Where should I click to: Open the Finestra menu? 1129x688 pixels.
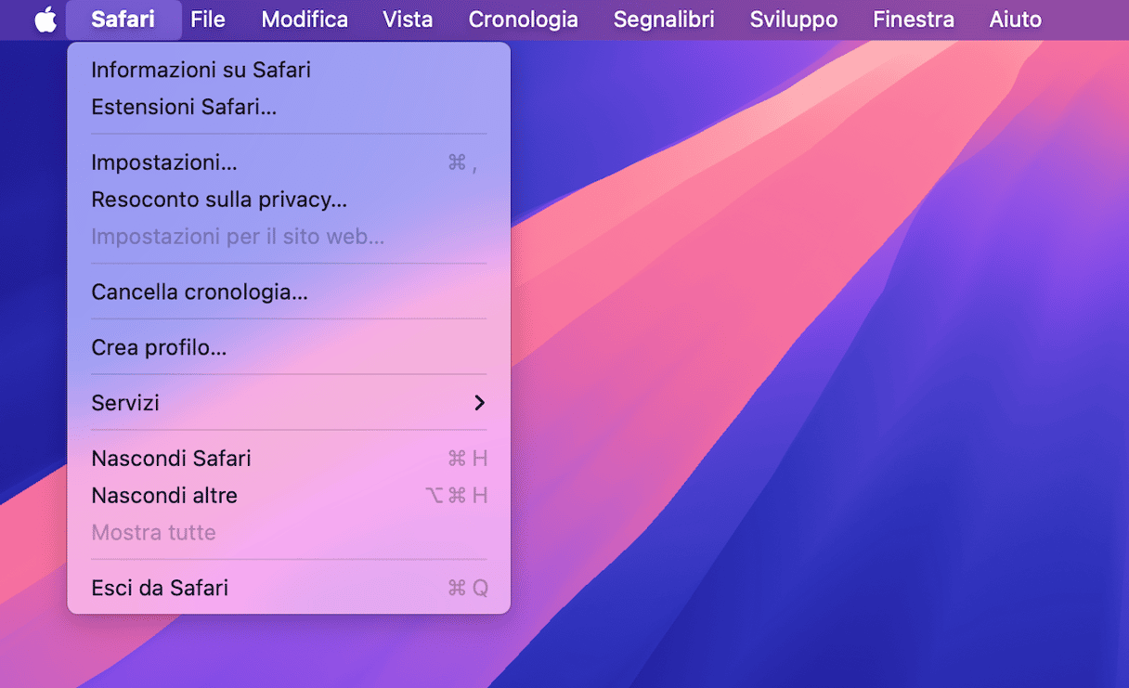(x=914, y=19)
